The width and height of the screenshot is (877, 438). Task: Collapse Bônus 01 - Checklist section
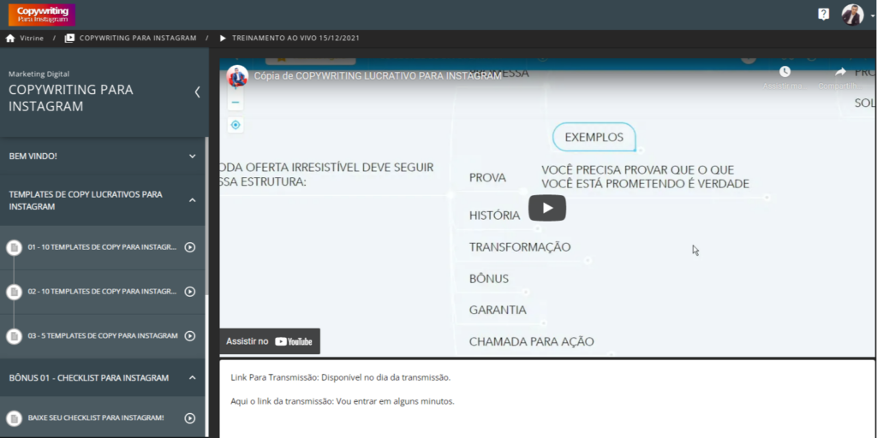tap(192, 377)
